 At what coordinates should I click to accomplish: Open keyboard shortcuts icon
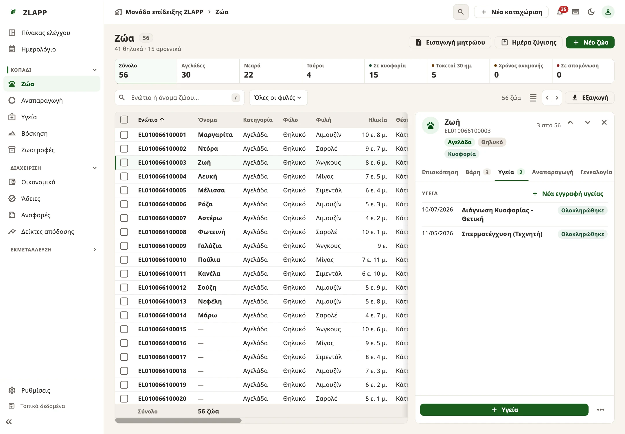576,12
